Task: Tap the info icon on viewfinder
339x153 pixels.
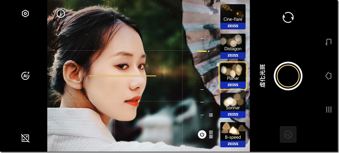Action: (61, 13)
